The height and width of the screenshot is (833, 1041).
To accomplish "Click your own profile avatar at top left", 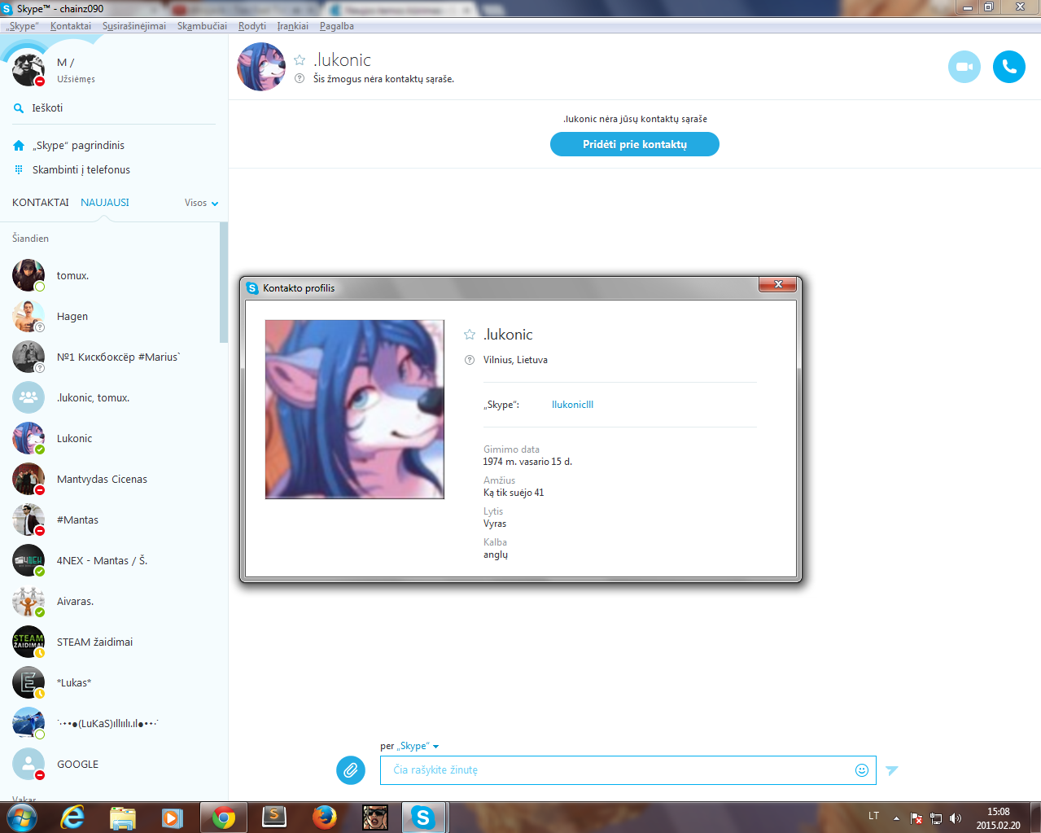I will click(28, 70).
